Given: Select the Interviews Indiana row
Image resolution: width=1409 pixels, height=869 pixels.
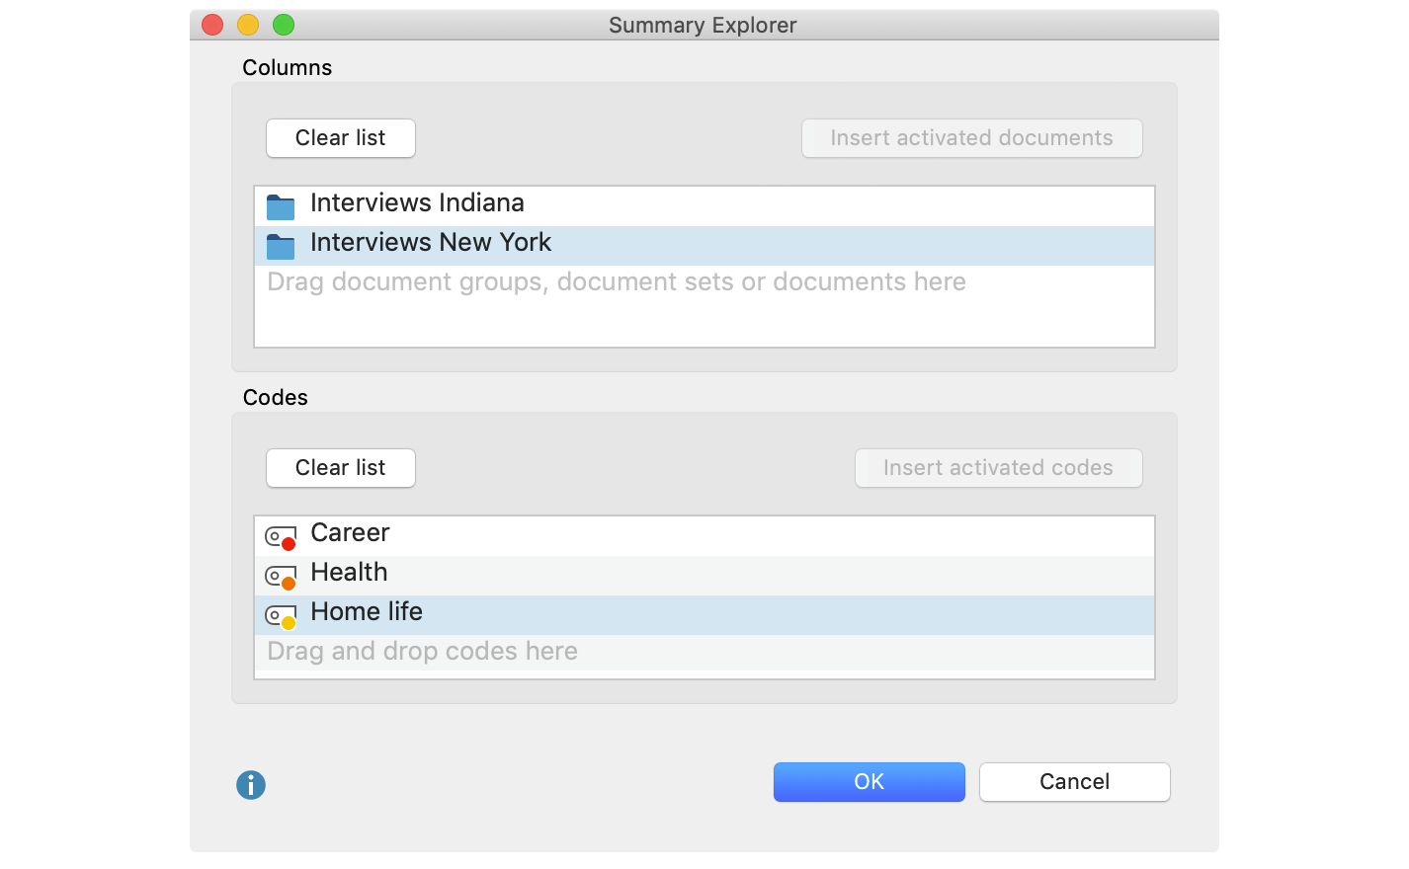Looking at the screenshot, I should [x=704, y=206].
